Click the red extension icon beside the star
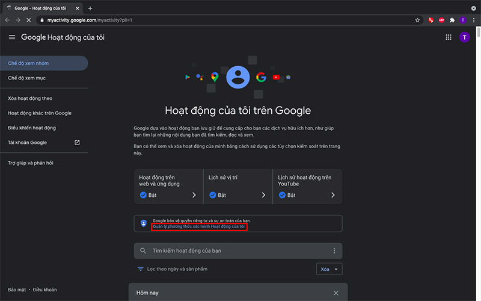This screenshot has width=481, height=301. 430,20
